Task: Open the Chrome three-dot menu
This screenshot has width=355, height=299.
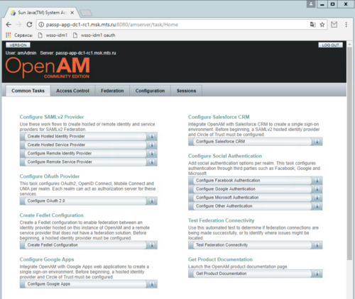Action: [346, 25]
